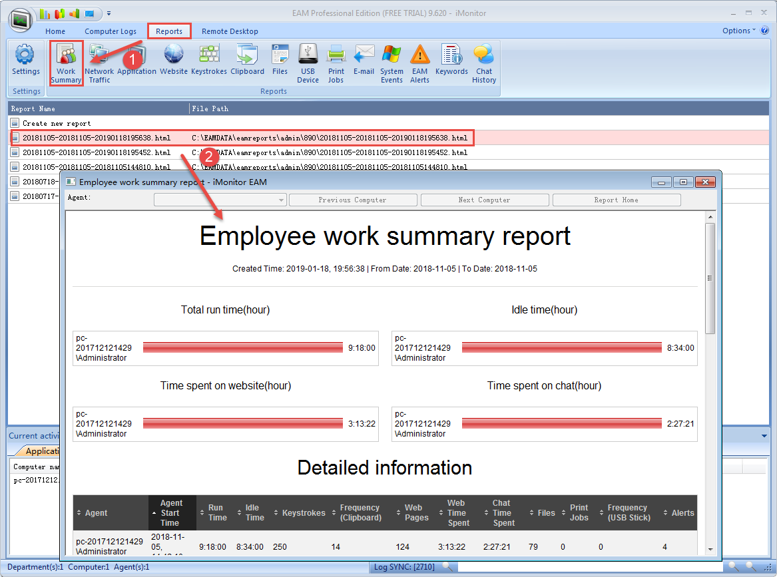Screen dimensions: 777x577
Task: Click the Report Home button
Action: tap(617, 200)
